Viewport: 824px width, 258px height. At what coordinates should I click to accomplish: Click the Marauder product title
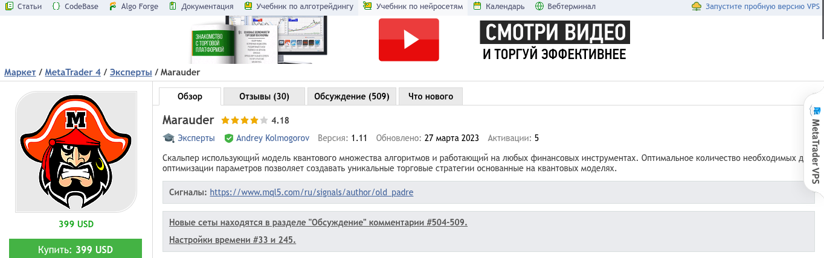click(188, 119)
